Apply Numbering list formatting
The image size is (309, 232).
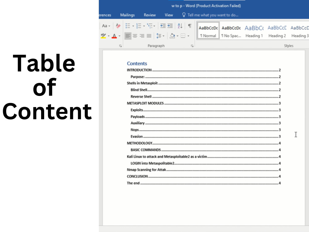pos(139,26)
